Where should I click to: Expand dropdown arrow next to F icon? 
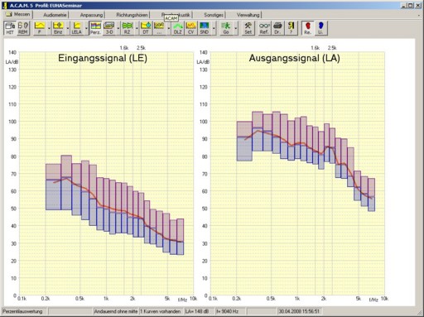pyautogui.click(x=49, y=28)
